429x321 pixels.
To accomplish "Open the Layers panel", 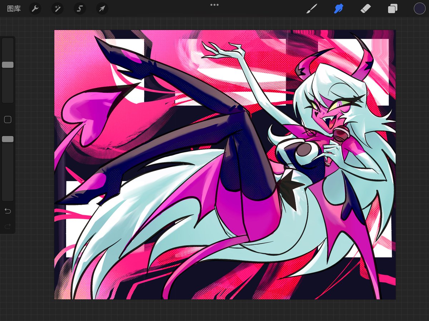I will 393,9.
